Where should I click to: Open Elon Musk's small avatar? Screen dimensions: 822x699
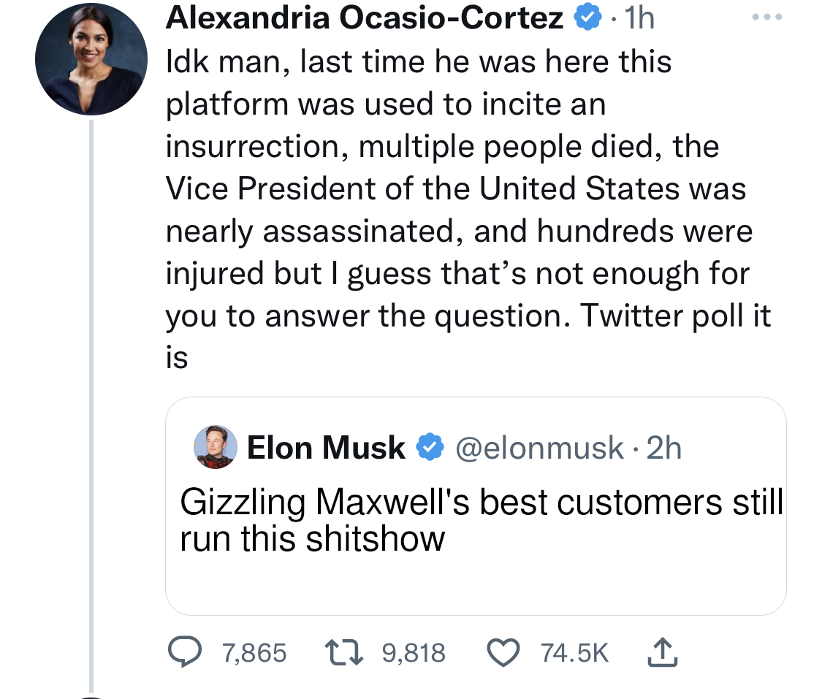[x=216, y=447]
